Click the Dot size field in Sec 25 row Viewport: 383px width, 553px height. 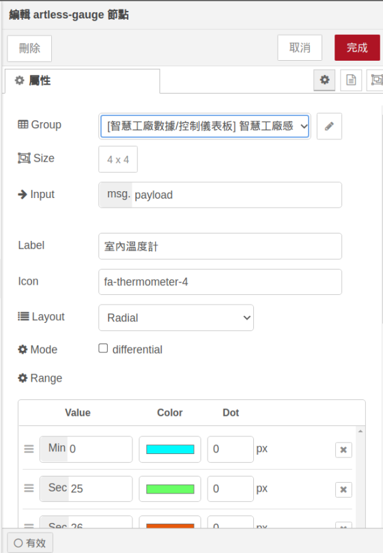point(230,489)
